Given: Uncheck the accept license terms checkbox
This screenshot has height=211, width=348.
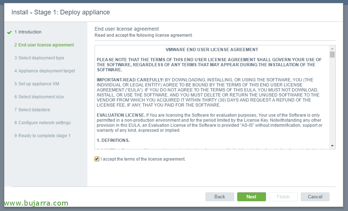Looking at the screenshot, I should pyautogui.click(x=97, y=159).
